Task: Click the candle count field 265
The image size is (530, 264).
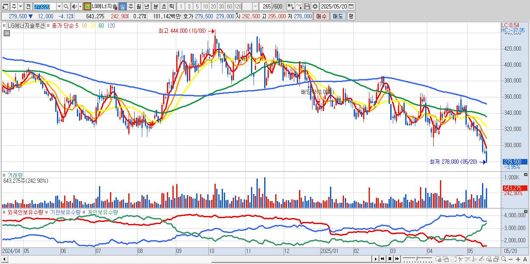Action: pos(266,6)
